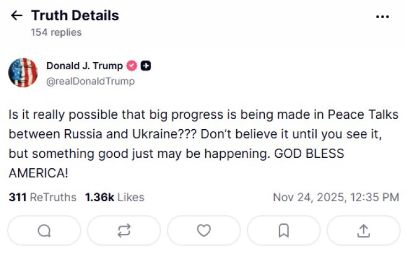Bookmark this post
Screen dimensions: 405x264
click(x=284, y=230)
